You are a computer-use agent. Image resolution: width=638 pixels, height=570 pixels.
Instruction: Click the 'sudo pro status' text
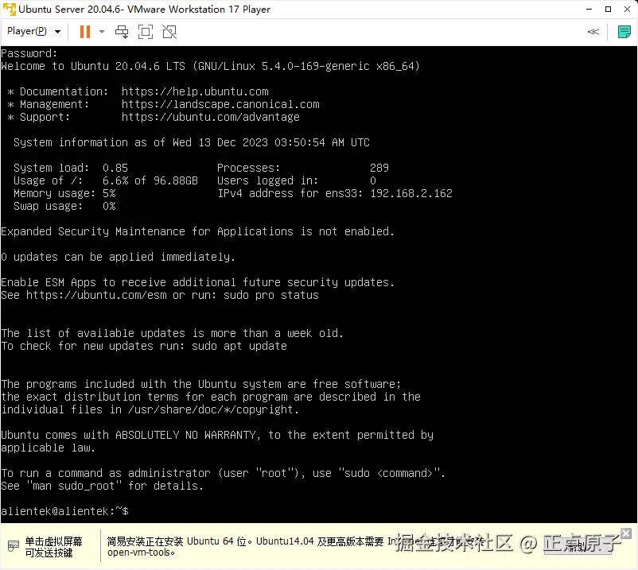(271, 295)
